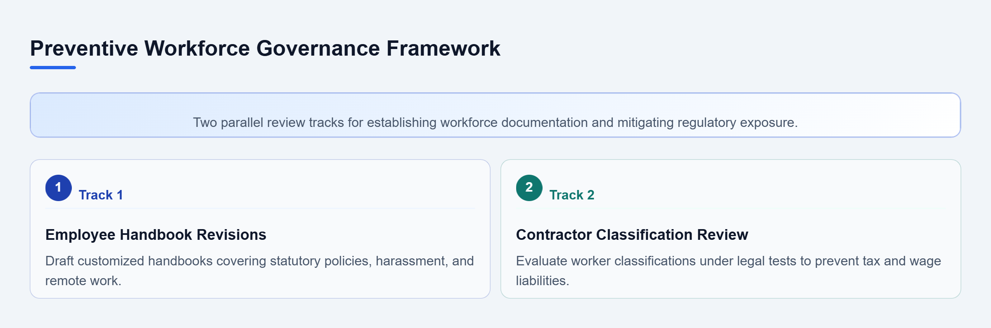
Task: Open the Contractor Classification Review heading
Action: [632, 234]
